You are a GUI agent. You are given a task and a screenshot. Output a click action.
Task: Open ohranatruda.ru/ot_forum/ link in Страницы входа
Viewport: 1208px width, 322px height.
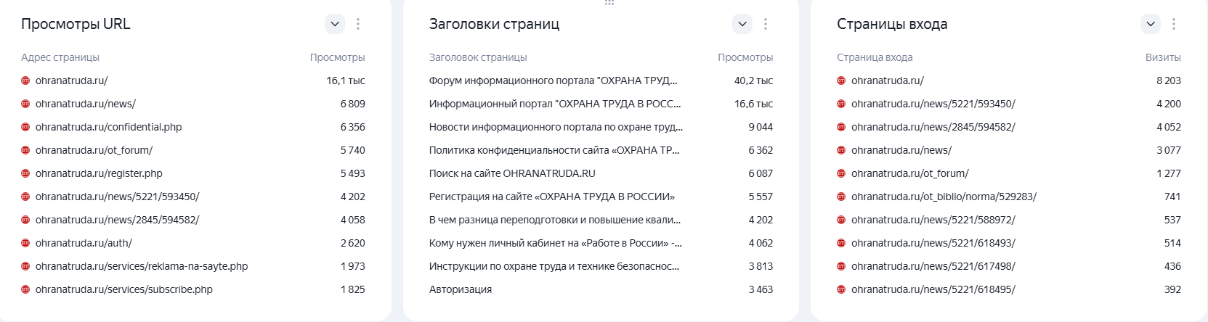(x=910, y=173)
